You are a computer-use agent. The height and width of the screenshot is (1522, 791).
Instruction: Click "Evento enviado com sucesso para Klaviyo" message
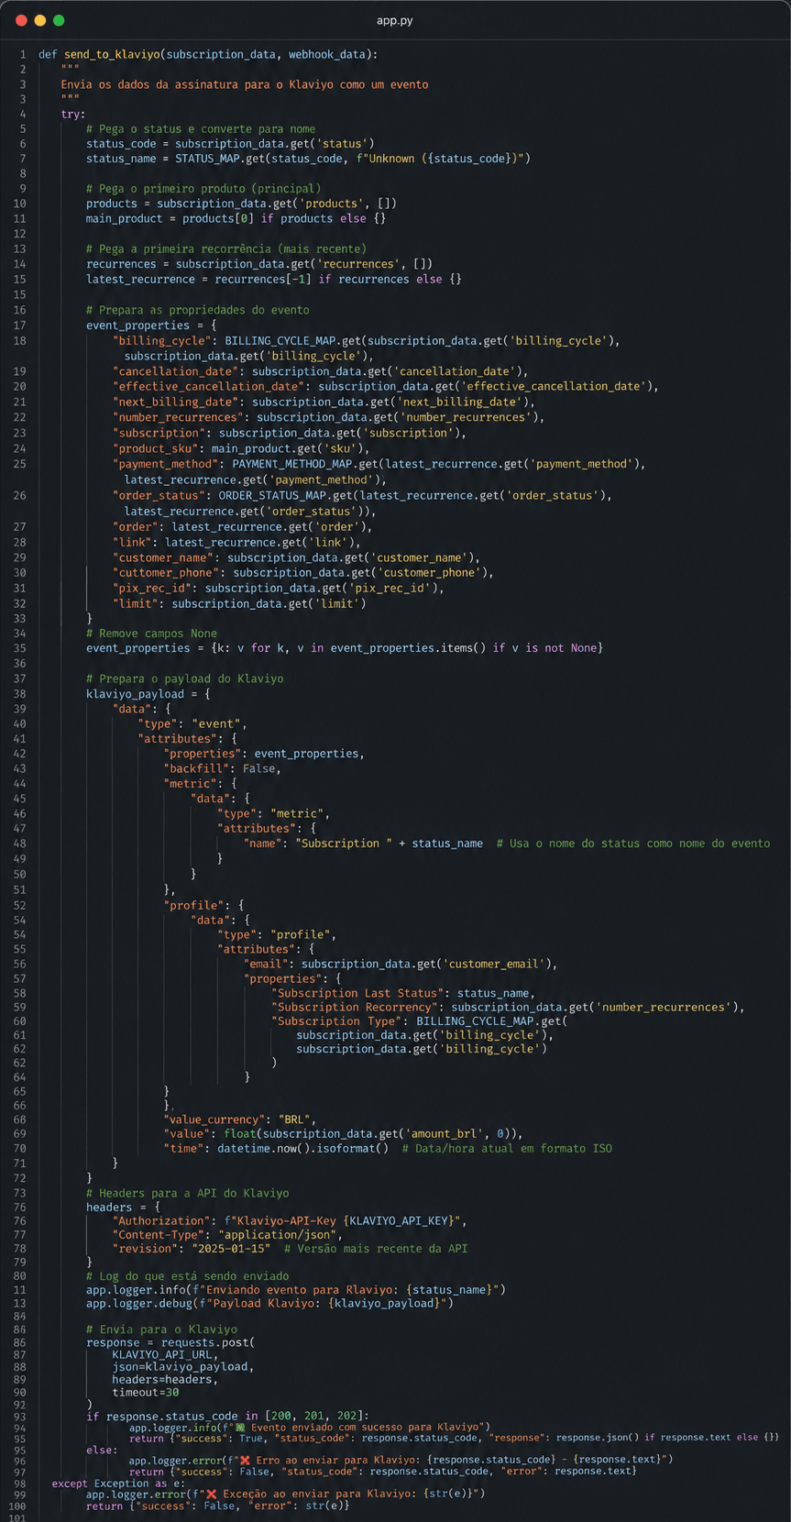(x=366, y=1428)
